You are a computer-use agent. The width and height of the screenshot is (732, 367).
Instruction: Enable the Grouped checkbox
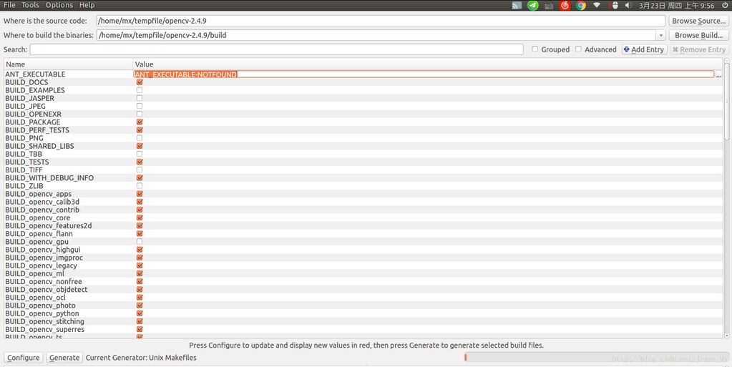coord(535,49)
